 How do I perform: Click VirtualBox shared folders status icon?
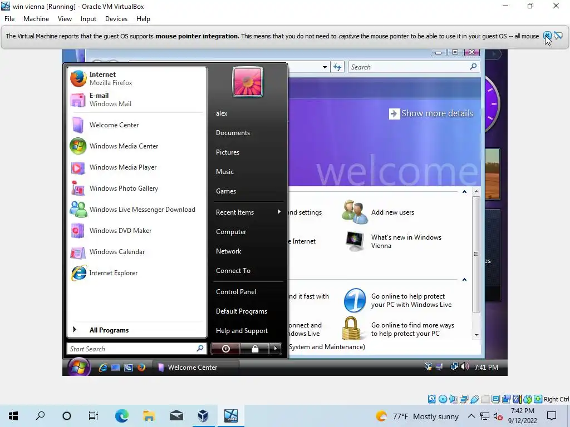click(485, 399)
